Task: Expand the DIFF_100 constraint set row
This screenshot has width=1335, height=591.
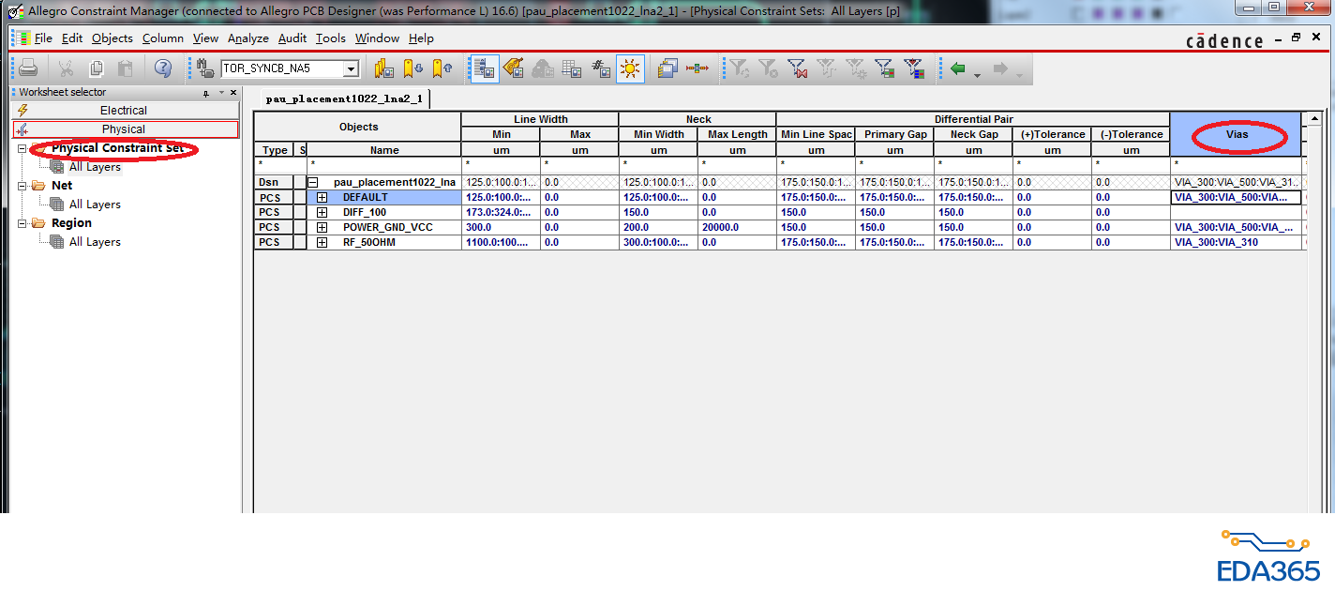Action: (x=322, y=212)
